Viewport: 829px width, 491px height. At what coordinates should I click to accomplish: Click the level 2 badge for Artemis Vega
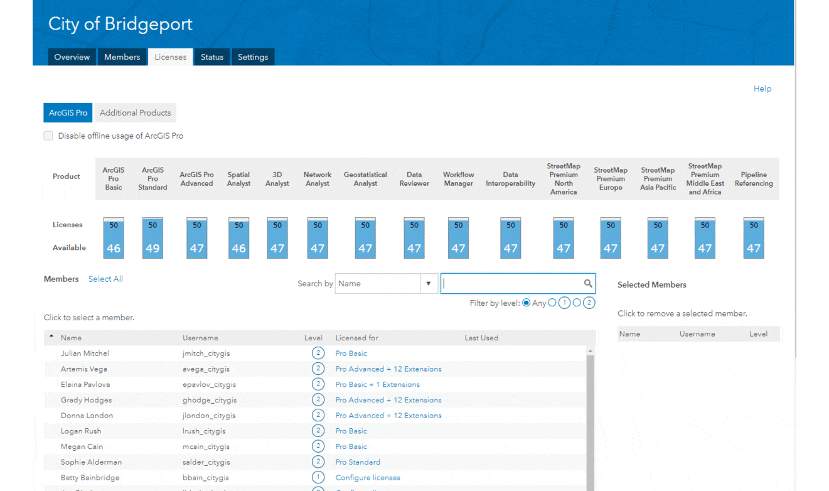pyautogui.click(x=318, y=369)
